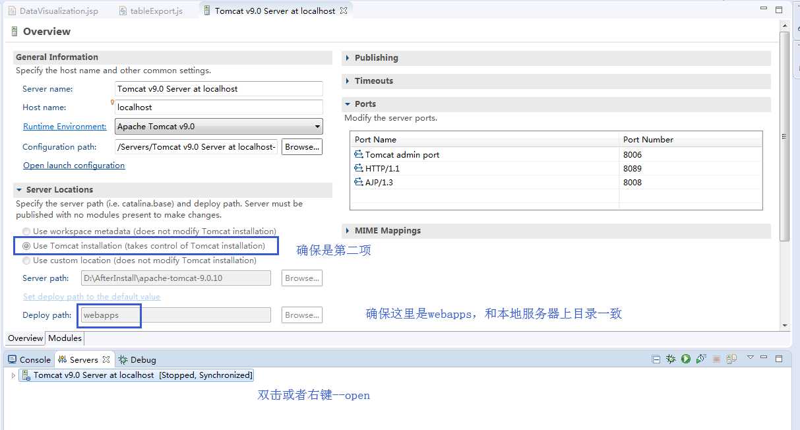Screen dimensions: 800x430
Task: Click the Configuration path input field
Action: pos(197,146)
